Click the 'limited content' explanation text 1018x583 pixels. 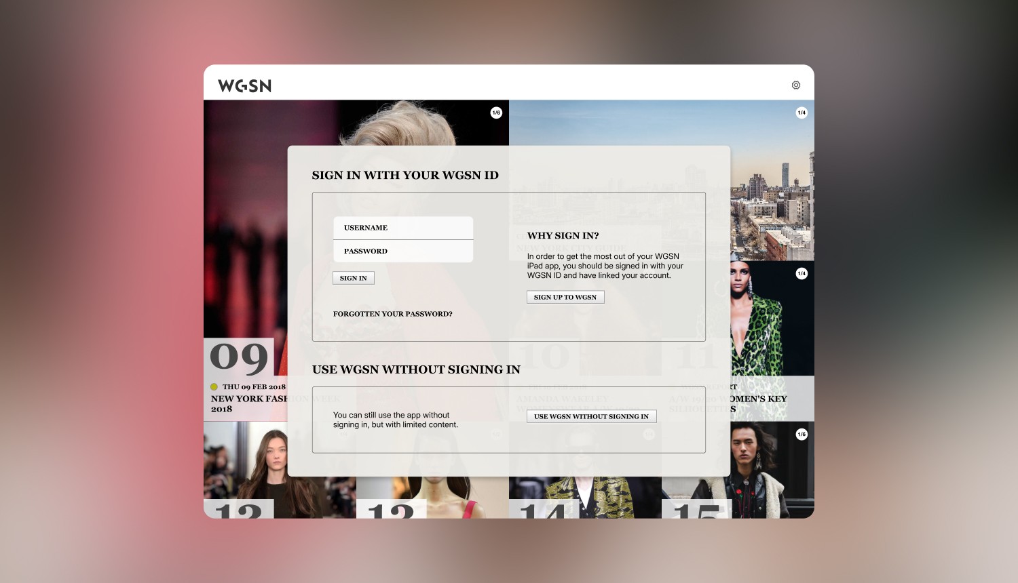click(x=396, y=420)
